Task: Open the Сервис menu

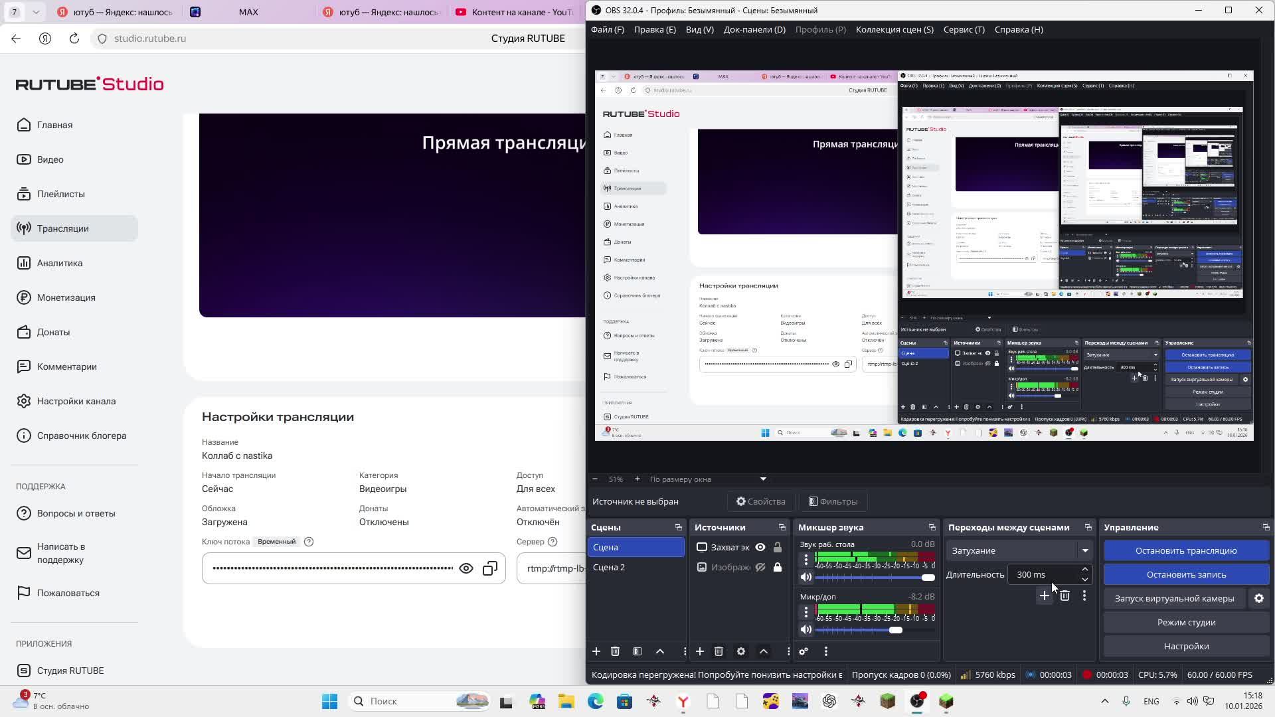Action: (964, 29)
